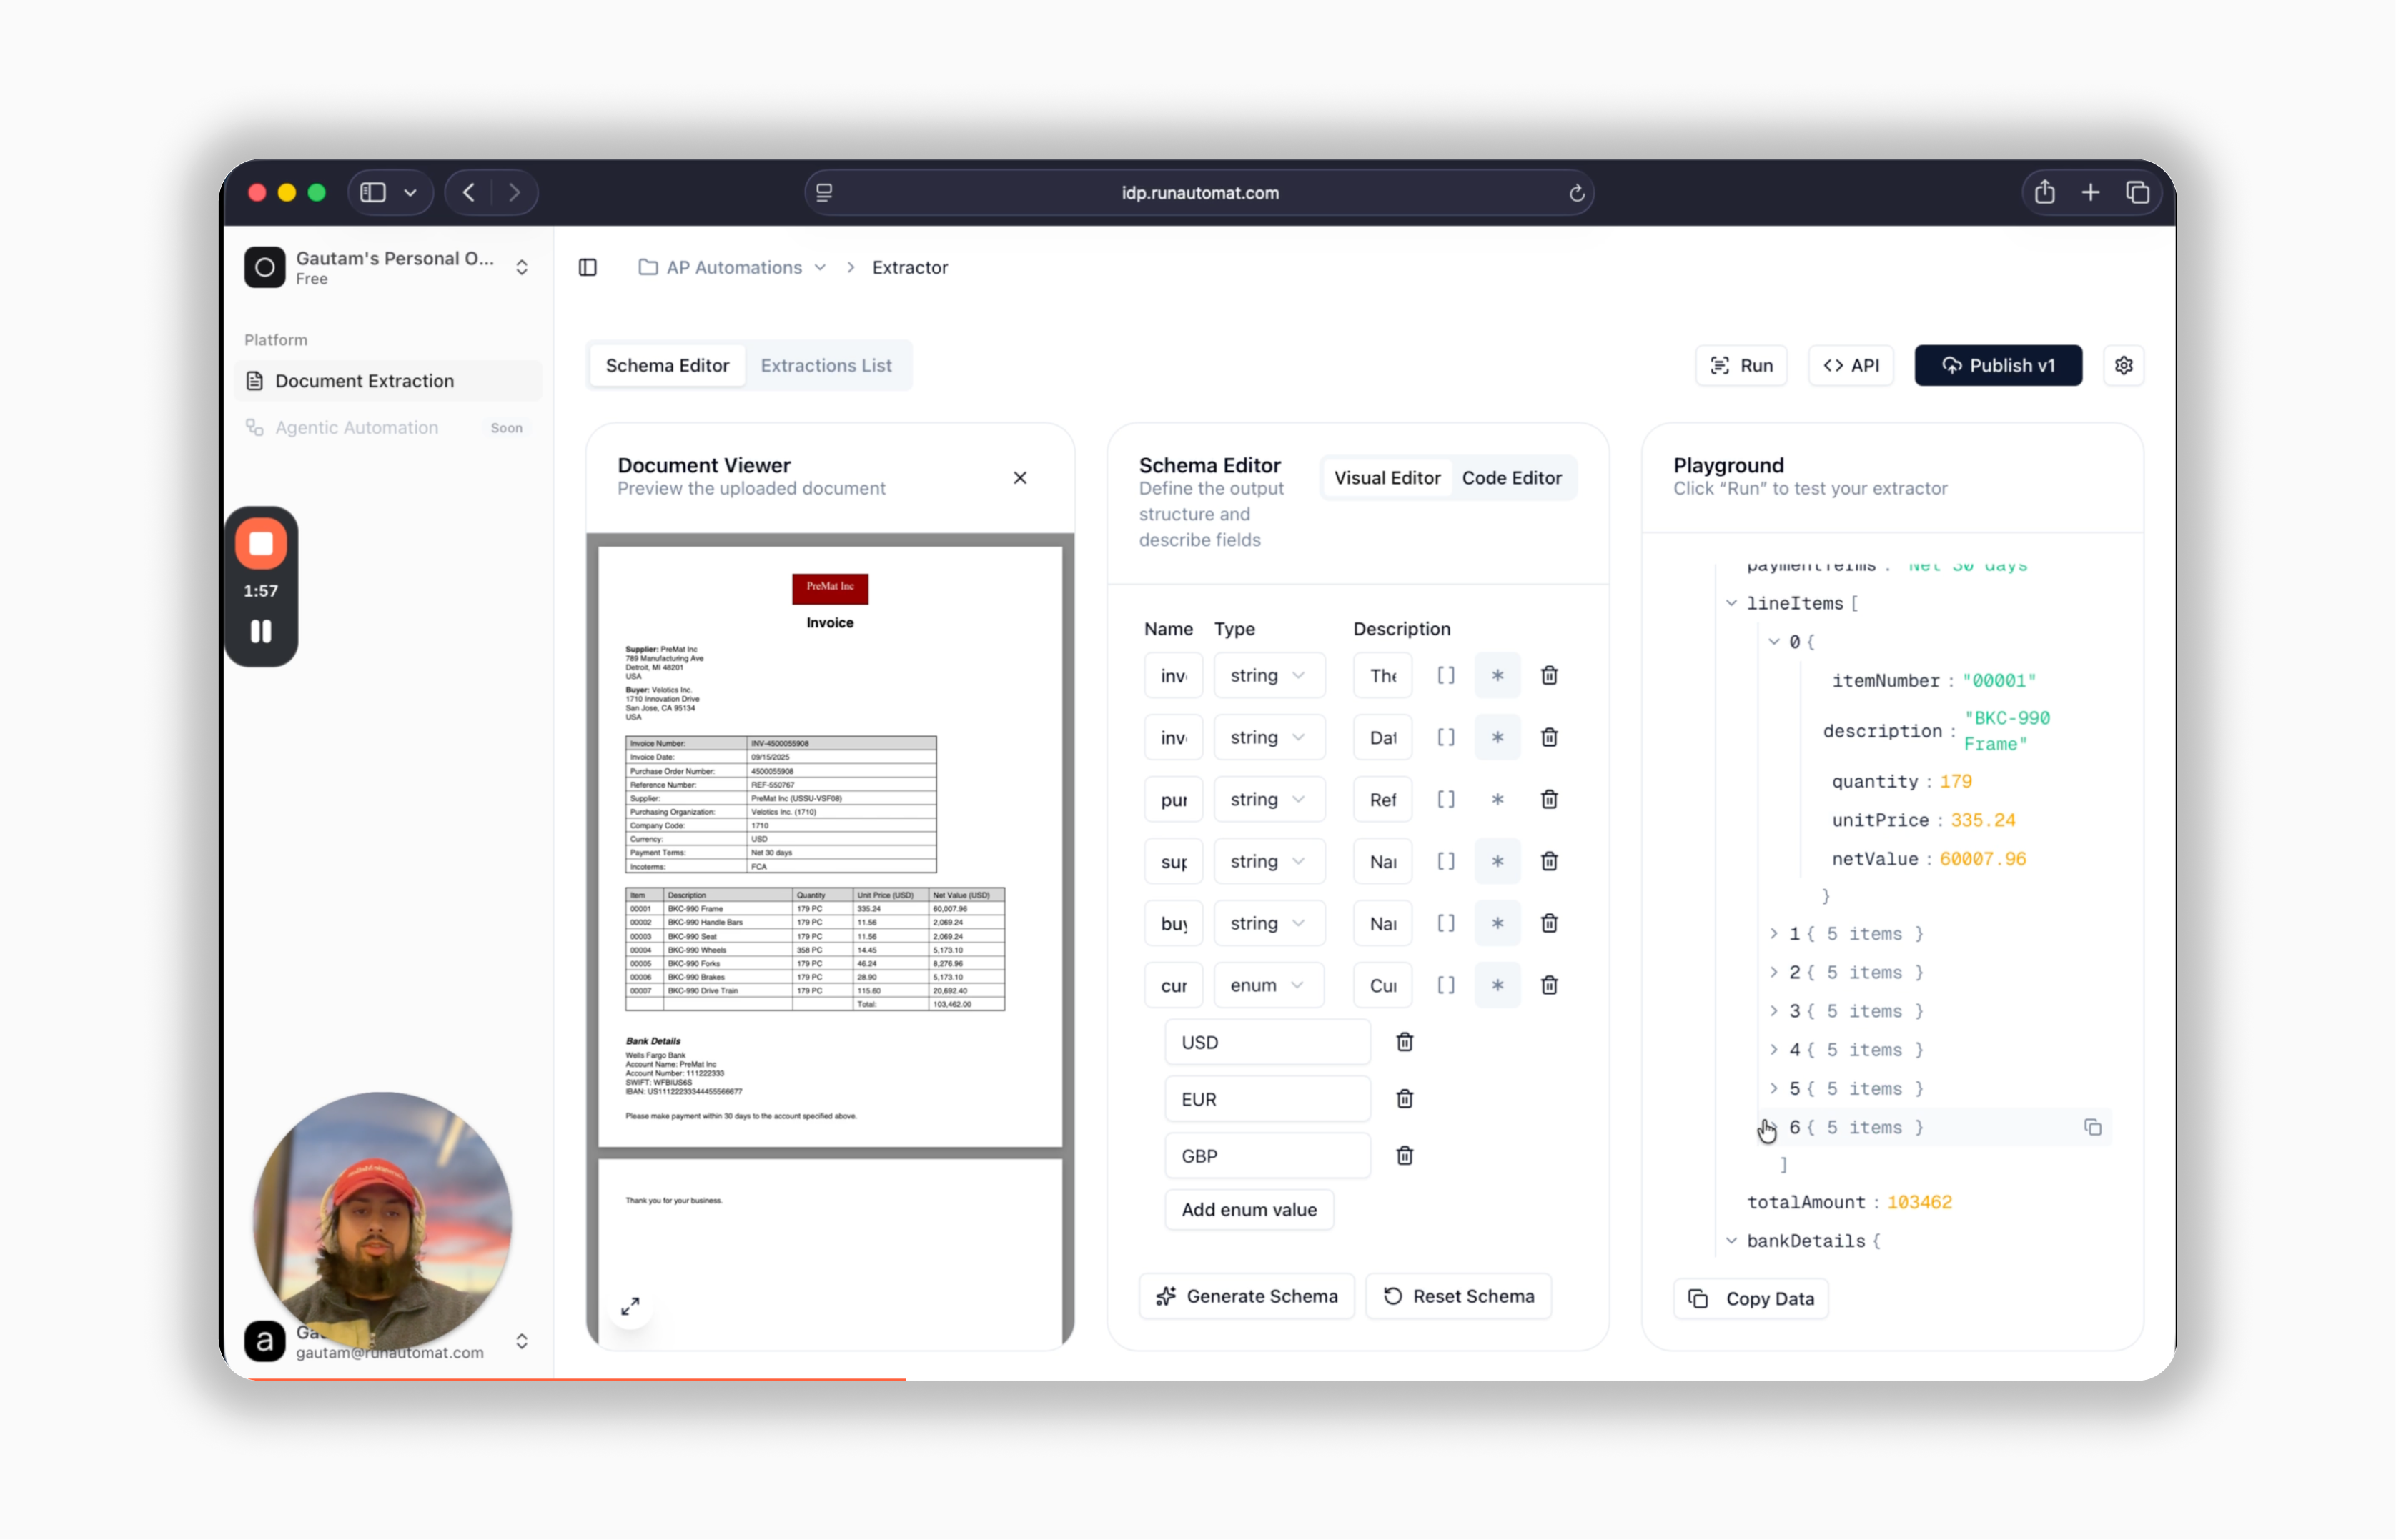Click the EUR enum value field
The height and width of the screenshot is (1540, 2396).
(1266, 1099)
